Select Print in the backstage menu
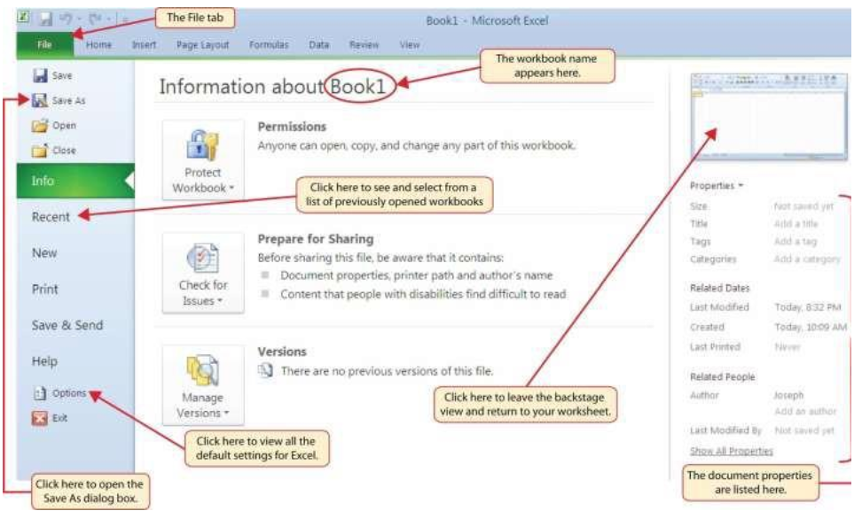The height and width of the screenshot is (511, 862). pos(44,290)
